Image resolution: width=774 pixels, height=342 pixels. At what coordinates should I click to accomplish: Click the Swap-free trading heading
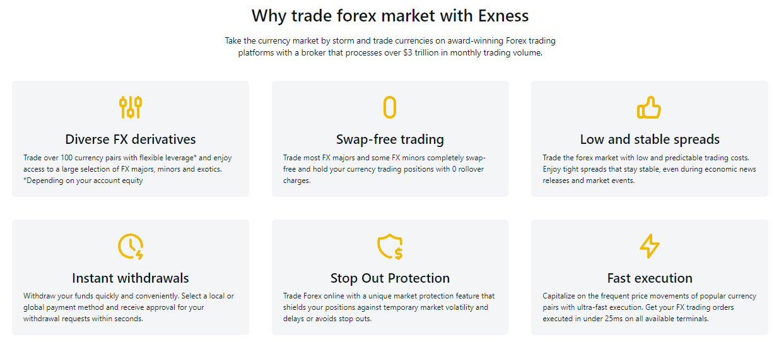(390, 139)
